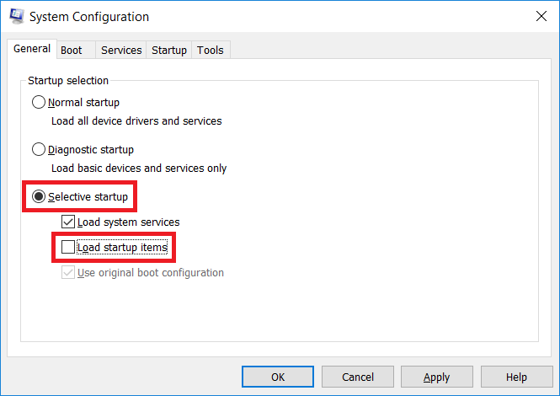Open the Tools tab

pos(211,50)
